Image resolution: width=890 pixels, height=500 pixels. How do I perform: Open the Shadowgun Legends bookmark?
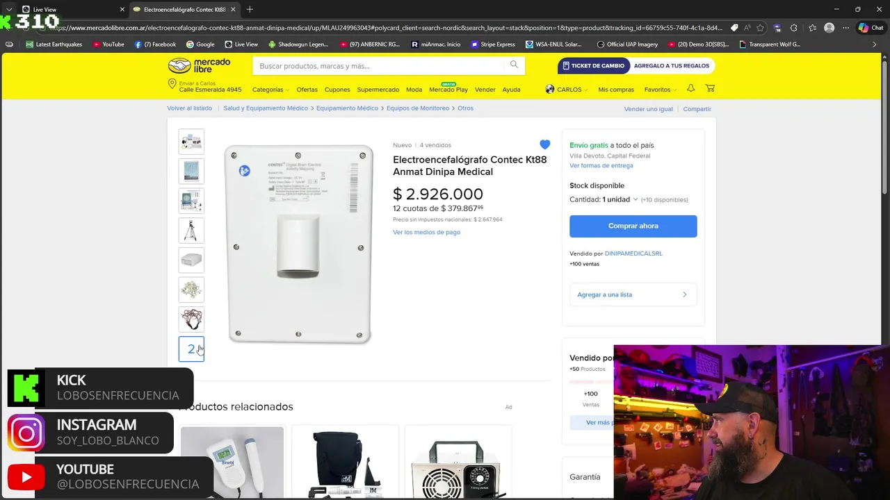[x=298, y=44]
